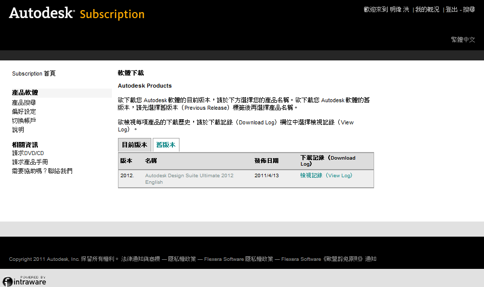The image size is (484, 287).
Task: Click the 相關資訊 sidebar heading
Action: pos(25,145)
